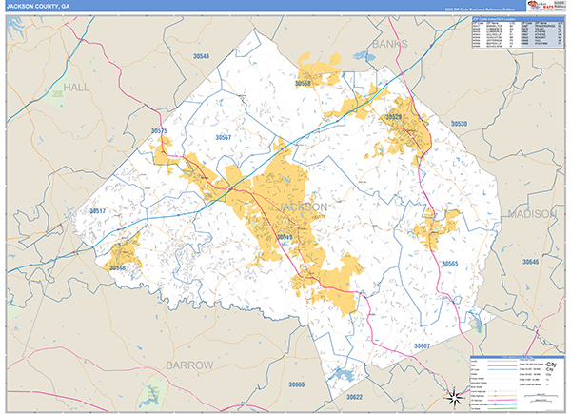The image size is (571, 414).
Task: Click ZIP code label 30646
Action: pos(531,262)
